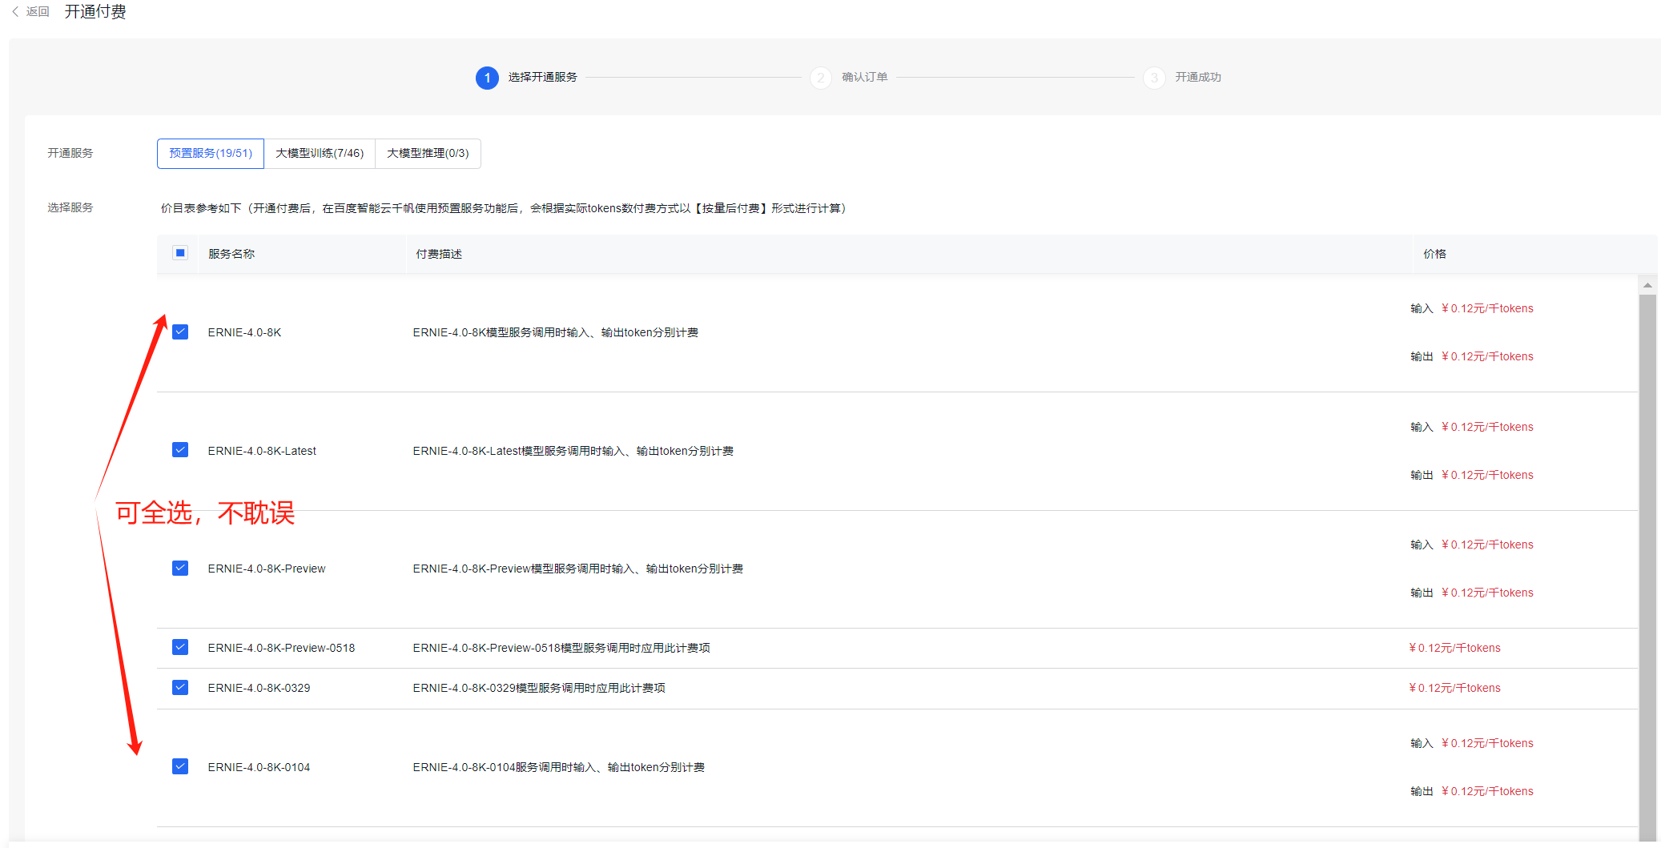Uncheck the ERNIE-4.0-8K service checkbox
Screen dimensions: 1661x848
coord(180,332)
